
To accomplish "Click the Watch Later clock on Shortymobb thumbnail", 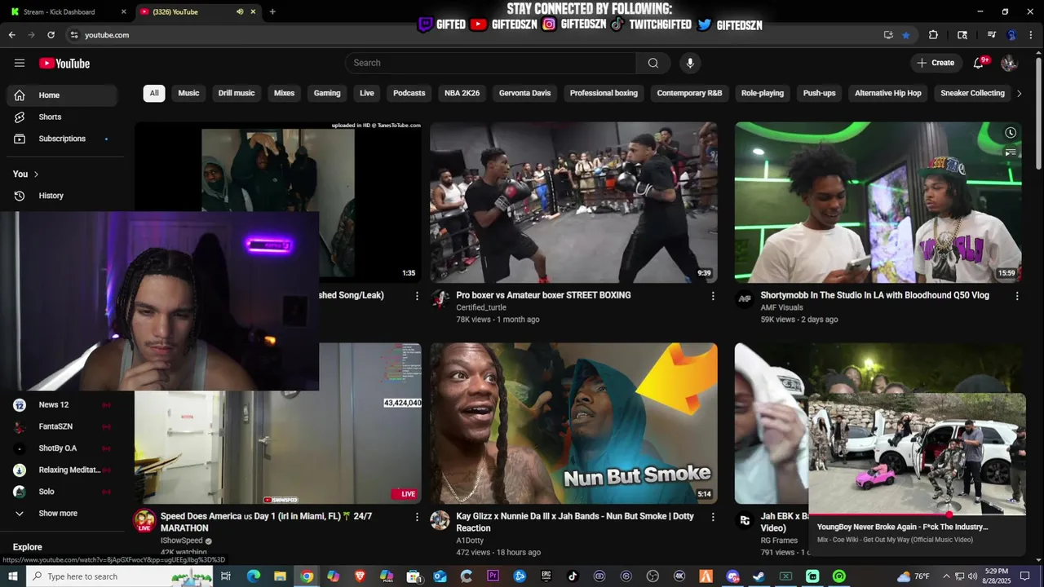I will 1010,133.
